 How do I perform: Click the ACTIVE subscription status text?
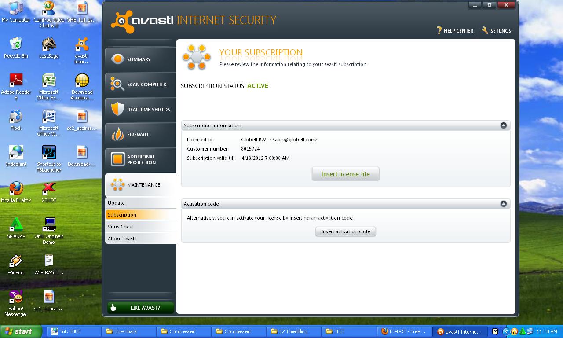pyautogui.click(x=257, y=86)
